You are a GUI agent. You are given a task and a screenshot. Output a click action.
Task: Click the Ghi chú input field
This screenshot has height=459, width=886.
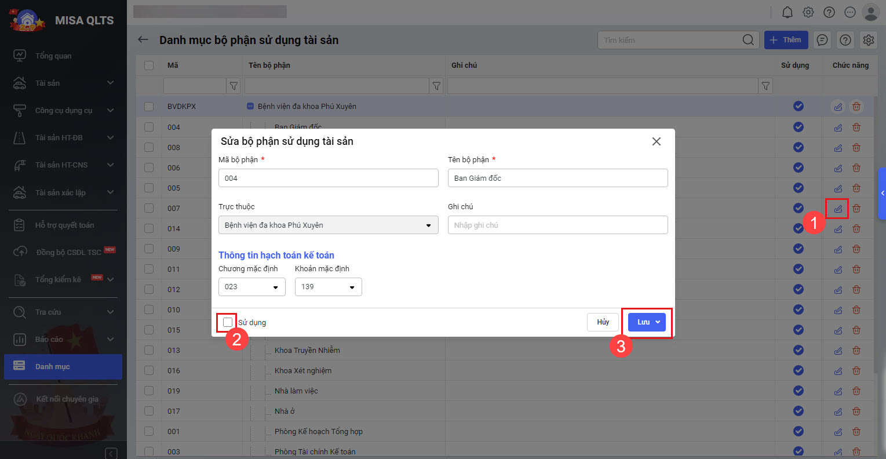[x=557, y=225]
